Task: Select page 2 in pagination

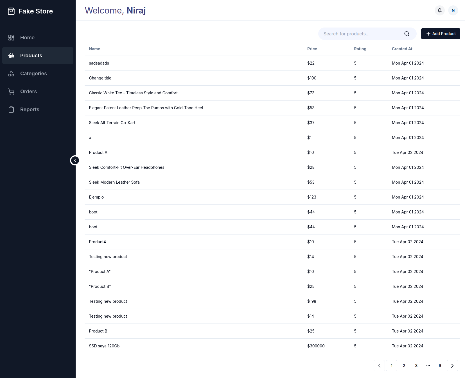Action: click(404, 366)
